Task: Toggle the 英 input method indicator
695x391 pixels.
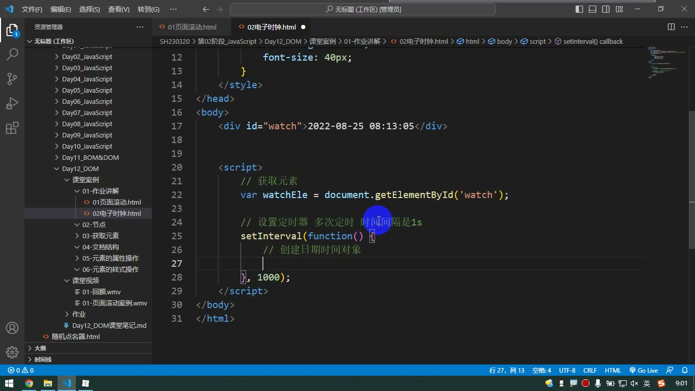Action: (x=647, y=383)
